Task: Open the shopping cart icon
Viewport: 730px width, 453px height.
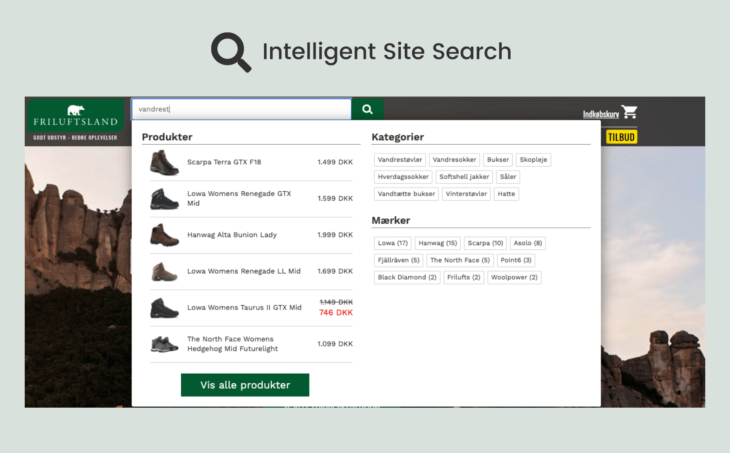Action: pyautogui.click(x=629, y=112)
